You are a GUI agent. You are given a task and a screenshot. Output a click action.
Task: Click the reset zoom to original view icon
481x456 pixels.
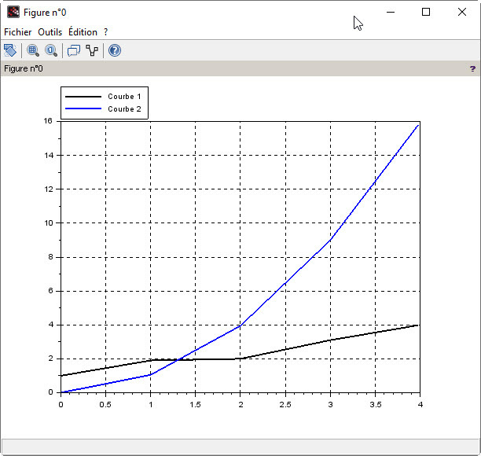[51, 50]
